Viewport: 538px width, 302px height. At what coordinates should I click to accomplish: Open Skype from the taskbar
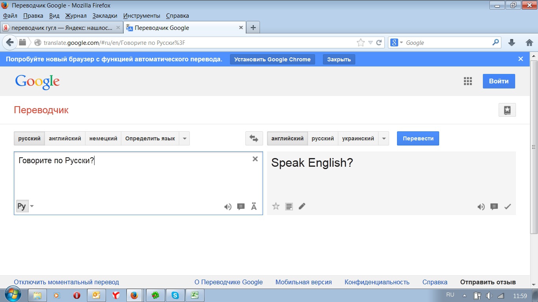[175, 295]
